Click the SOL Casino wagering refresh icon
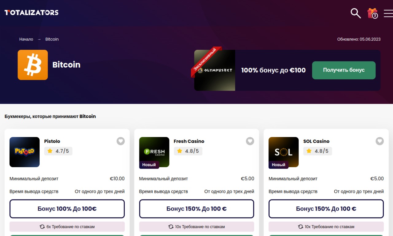 click(301, 227)
